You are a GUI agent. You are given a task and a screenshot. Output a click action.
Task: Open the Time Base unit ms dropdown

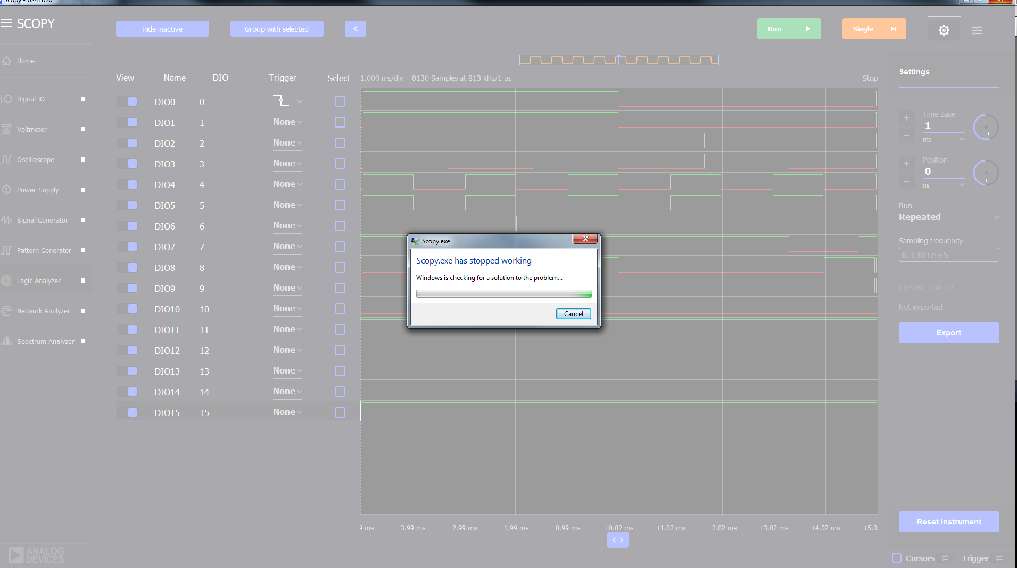pos(944,140)
